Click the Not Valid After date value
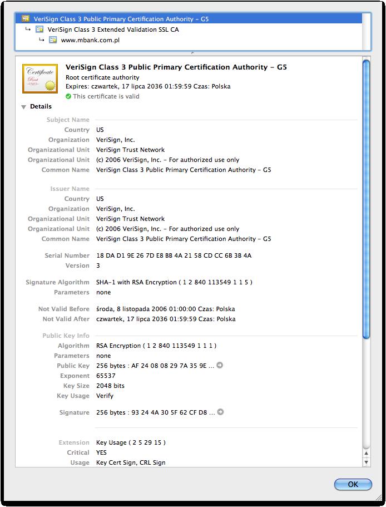The height and width of the screenshot is (507, 386). click(166, 319)
